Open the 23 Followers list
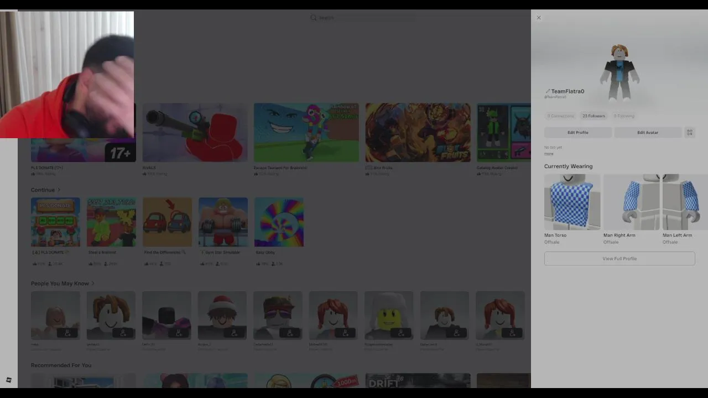708x398 pixels. 594,116
